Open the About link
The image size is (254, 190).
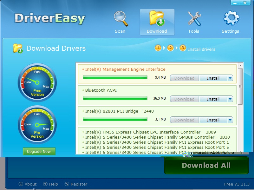[31, 184]
